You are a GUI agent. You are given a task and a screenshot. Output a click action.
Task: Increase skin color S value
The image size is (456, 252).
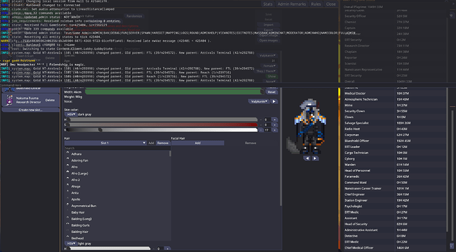coord(274,125)
